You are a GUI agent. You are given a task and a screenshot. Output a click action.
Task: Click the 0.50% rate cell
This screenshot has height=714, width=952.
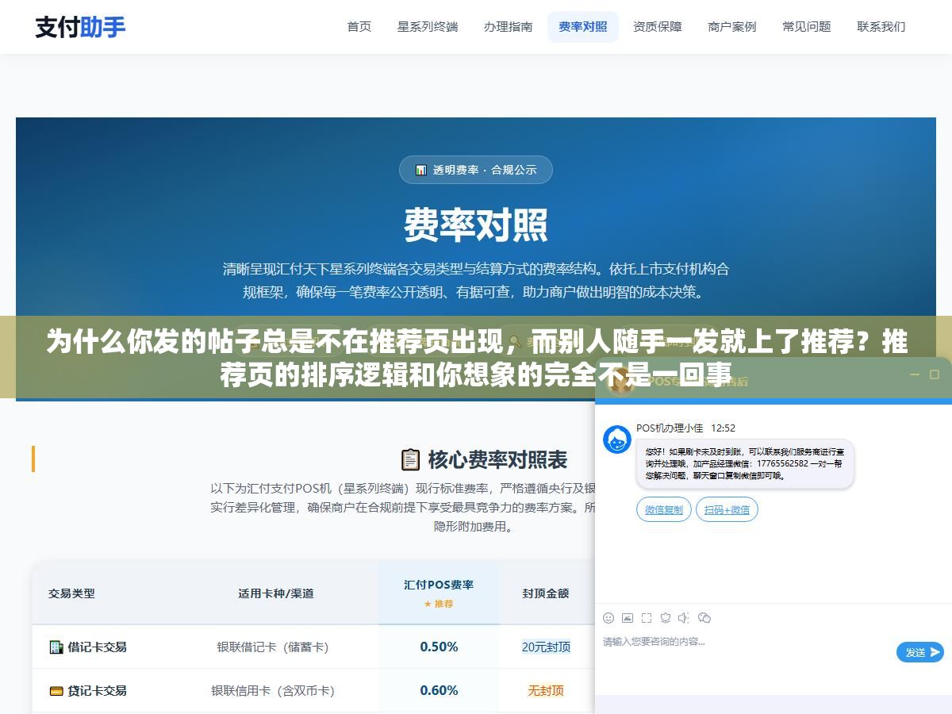[439, 647]
